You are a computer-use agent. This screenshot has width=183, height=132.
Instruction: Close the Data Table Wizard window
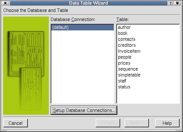pos(5,3)
